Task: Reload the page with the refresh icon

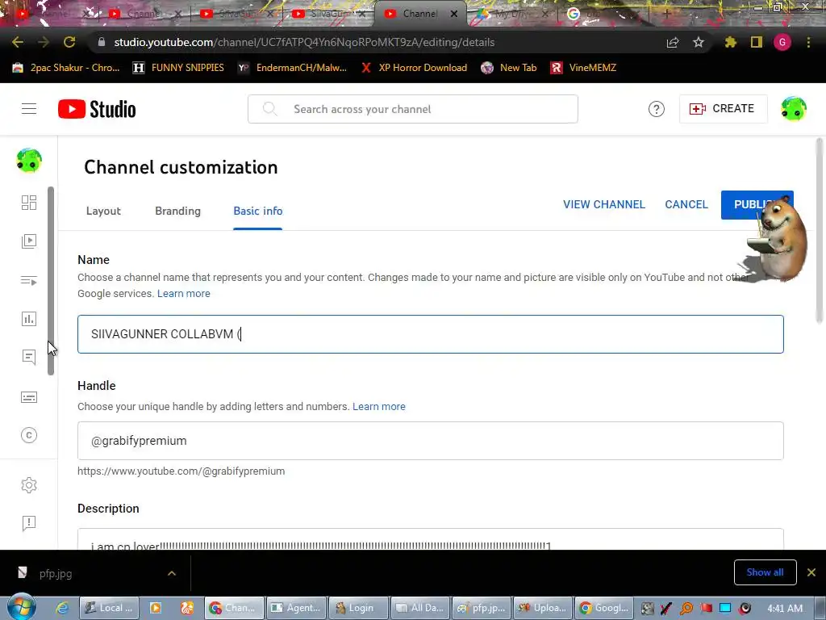Action: click(69, 42)
